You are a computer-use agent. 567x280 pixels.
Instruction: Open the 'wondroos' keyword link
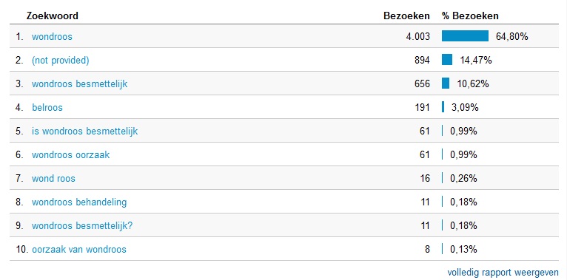(x=52, y=36)
